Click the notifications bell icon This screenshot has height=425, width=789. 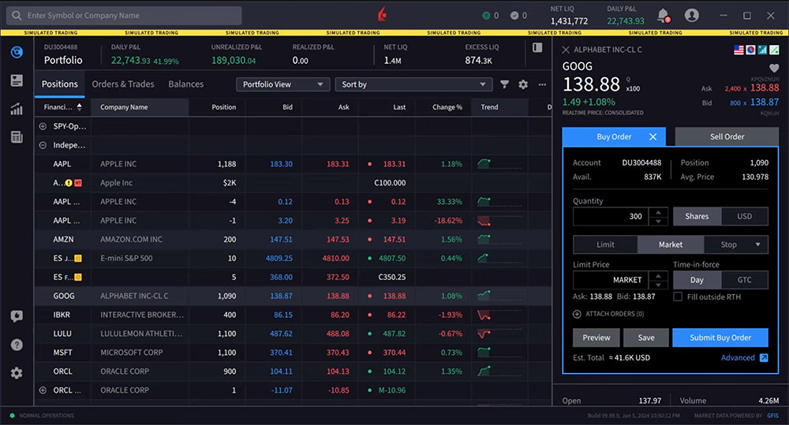(664, 16)
